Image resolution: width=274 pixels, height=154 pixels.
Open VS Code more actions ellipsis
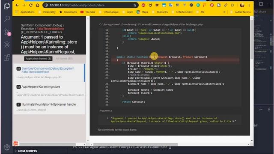(x=269, y=4)
